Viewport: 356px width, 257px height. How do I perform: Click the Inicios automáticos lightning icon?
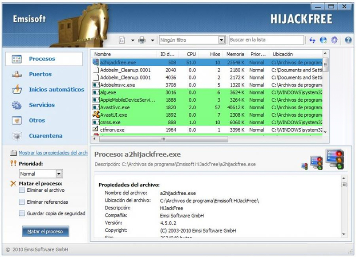(x=17, y=90)
